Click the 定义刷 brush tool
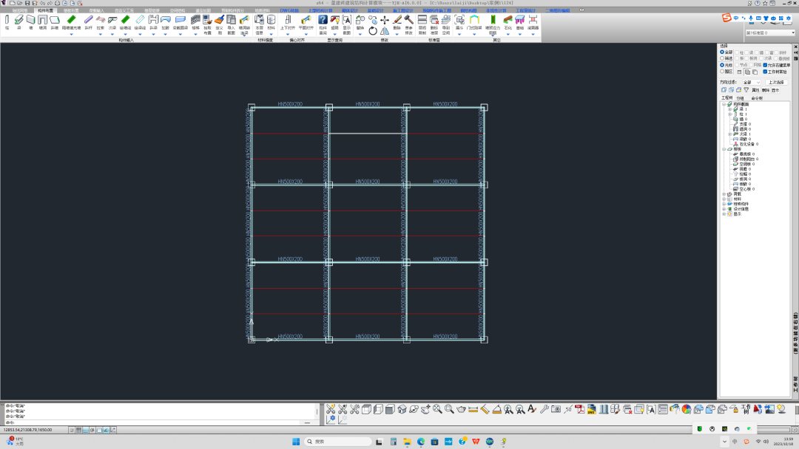This screenshot has height=449, width=799. pyautogui.click(x=220, y=24)
